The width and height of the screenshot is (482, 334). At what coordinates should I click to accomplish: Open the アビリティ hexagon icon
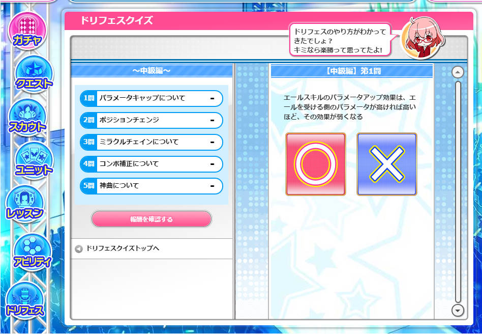[33, 252]
